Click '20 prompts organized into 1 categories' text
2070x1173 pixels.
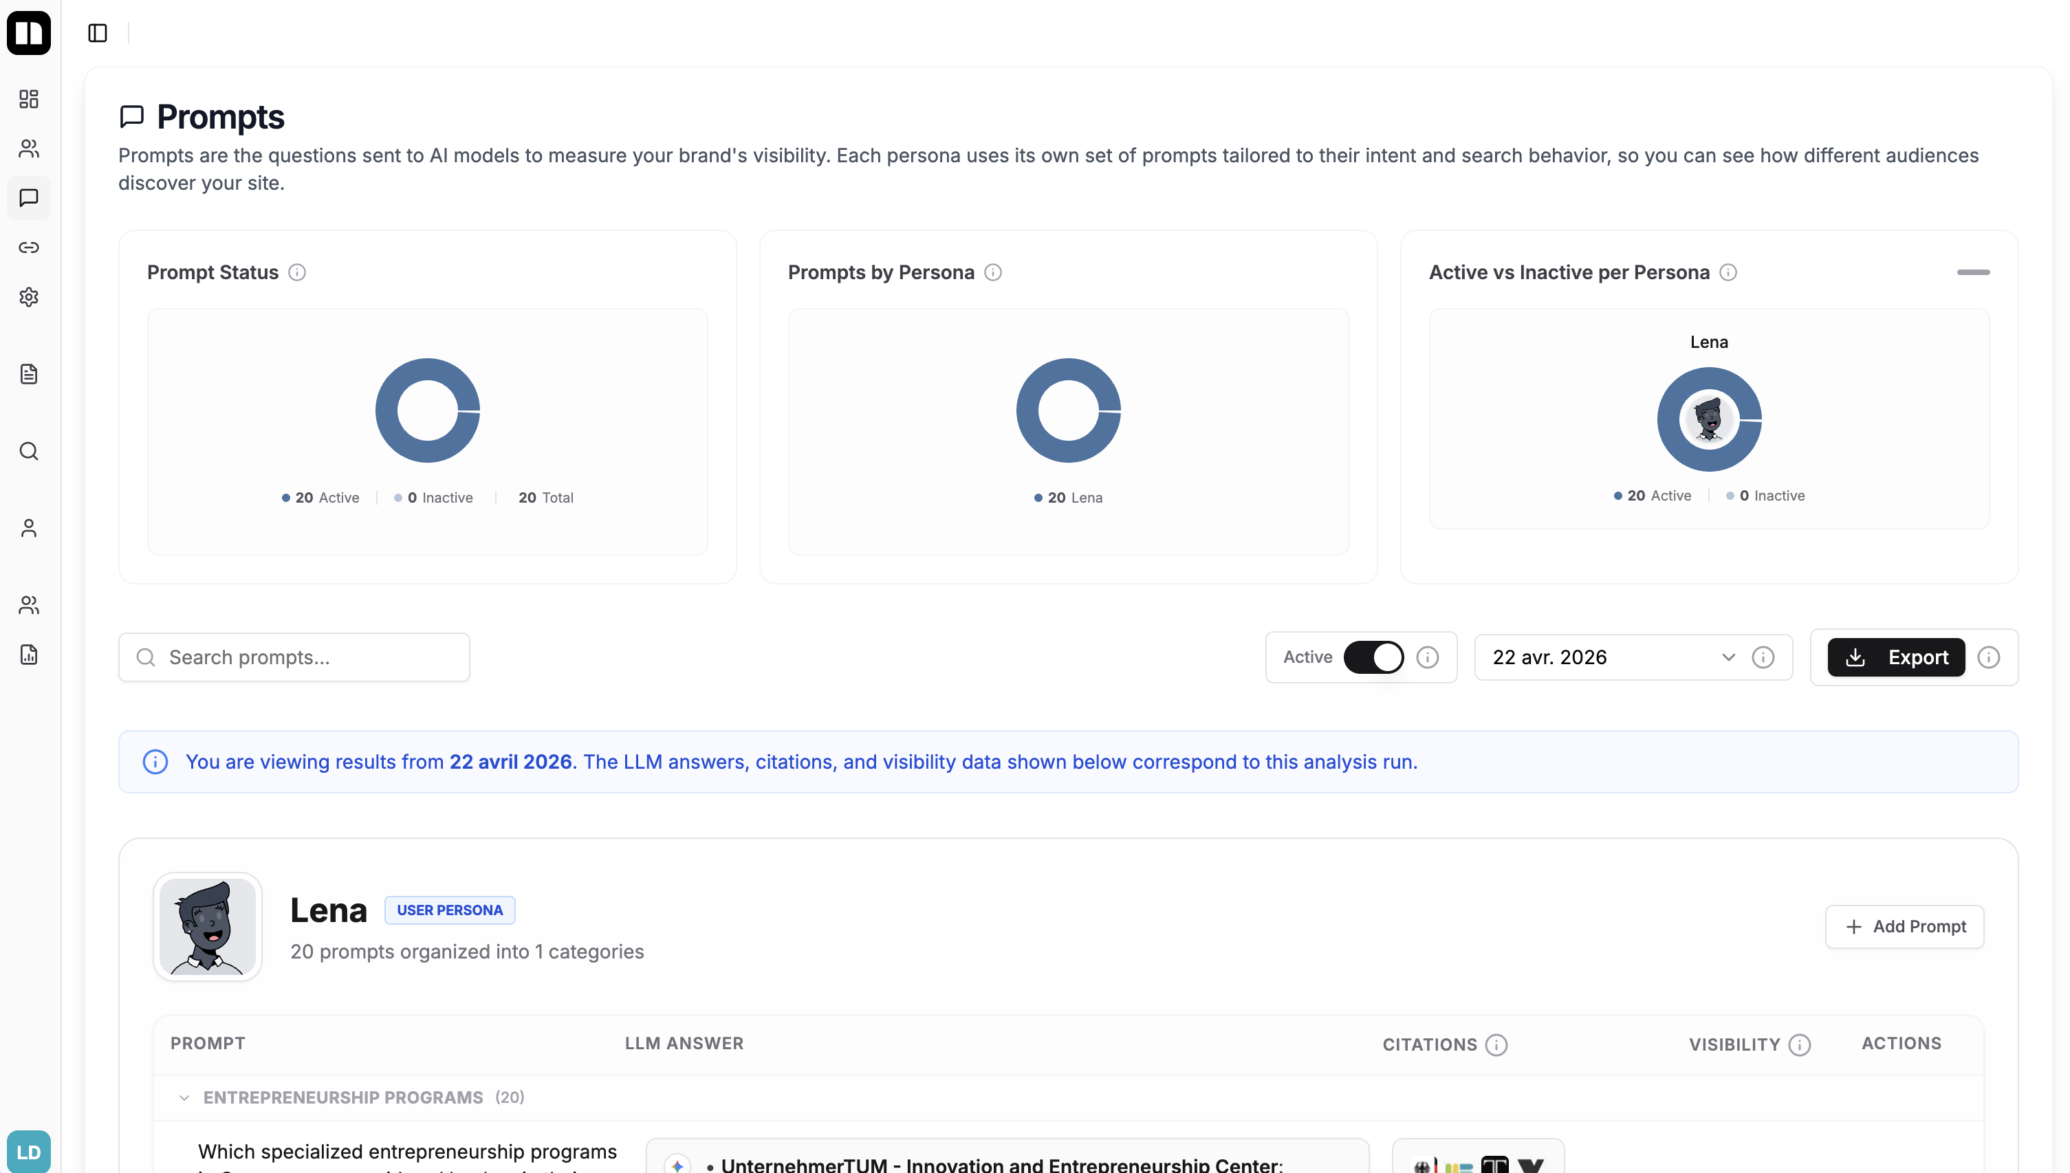click(468, 952)
